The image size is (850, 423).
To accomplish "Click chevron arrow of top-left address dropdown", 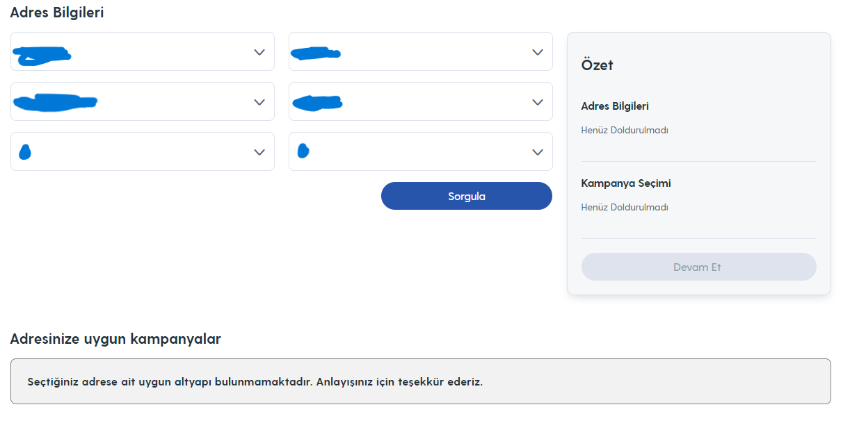I will tap(259, 52).
